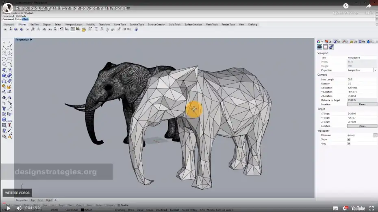The width and height of the screenshot is (378, 212).
Task: Click the last icon in CPlanes toolbar row
Action: [x=136, y=29]
